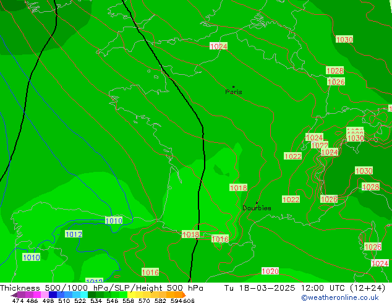Click the 570 legend value

(144, 301)
